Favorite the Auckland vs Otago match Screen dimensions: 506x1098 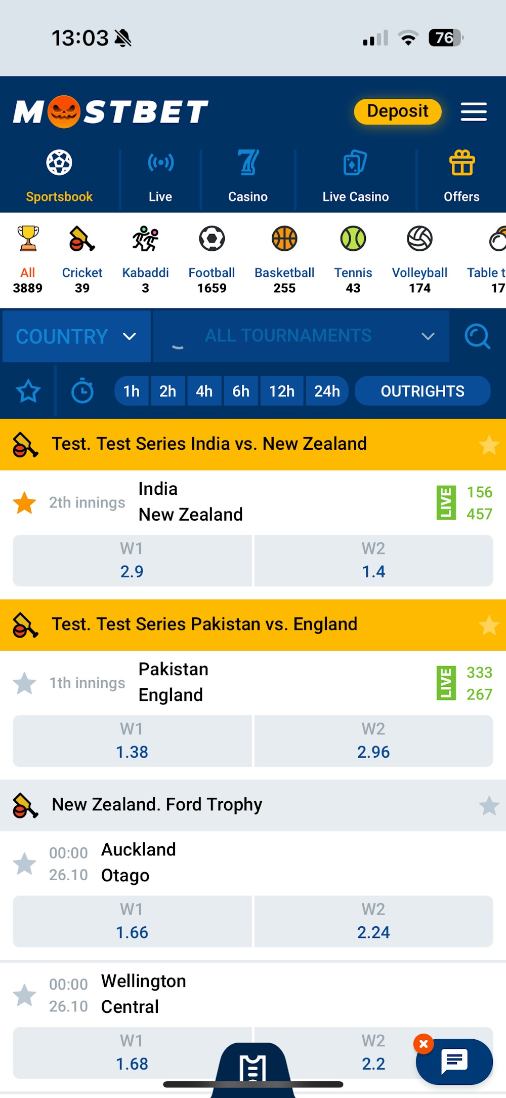24,865
